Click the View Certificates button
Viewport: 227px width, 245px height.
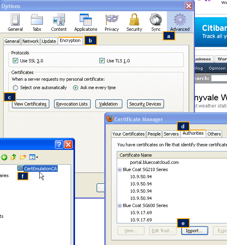click(x=30, y=104)
